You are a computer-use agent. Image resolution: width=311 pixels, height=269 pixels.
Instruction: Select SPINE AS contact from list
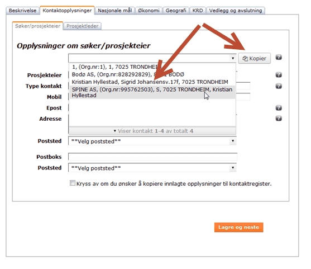[152, 92]
